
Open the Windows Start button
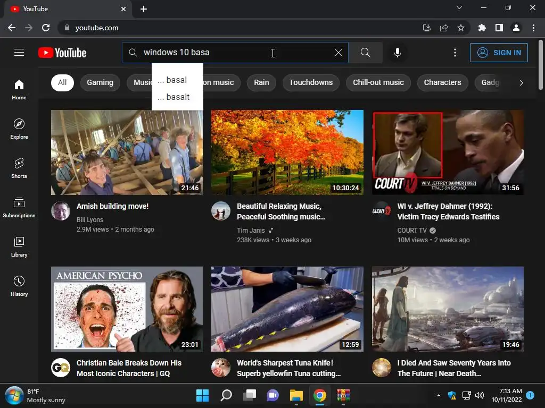tap(202, 395)
